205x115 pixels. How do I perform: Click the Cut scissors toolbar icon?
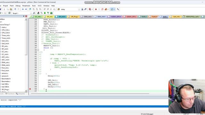coord(4,9)
